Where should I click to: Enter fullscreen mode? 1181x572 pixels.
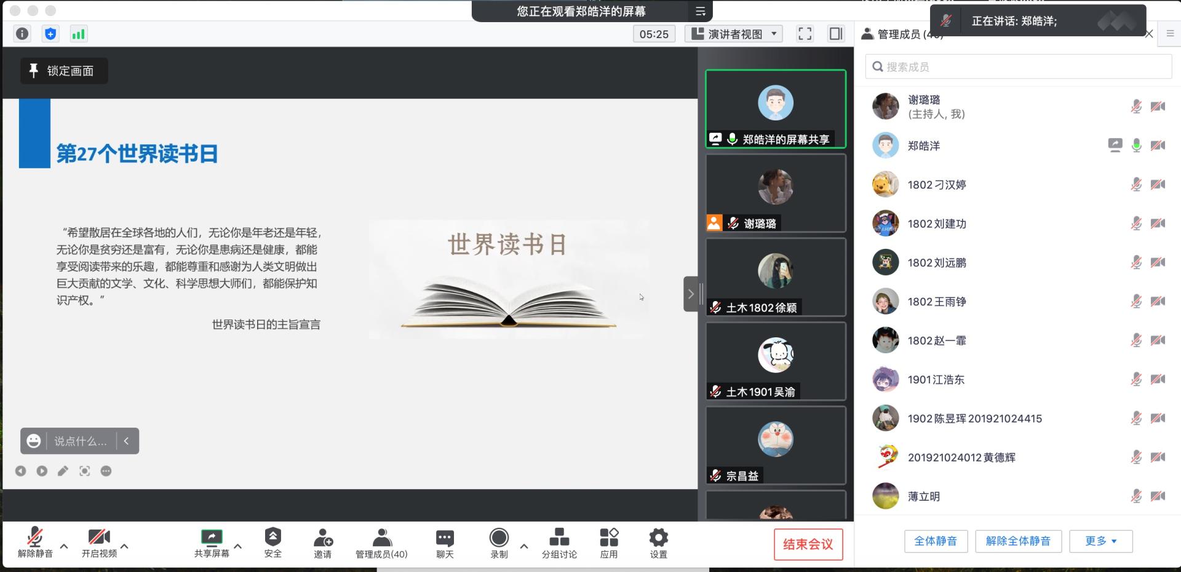[805, 34]
